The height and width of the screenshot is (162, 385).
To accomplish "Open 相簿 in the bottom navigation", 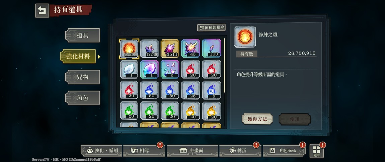I will pos(144,151).
